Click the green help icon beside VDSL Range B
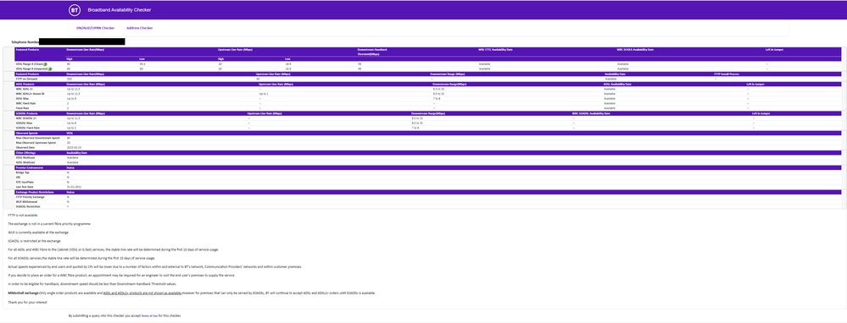Screen dimensions: 847x323 click(x=50, y=68)
